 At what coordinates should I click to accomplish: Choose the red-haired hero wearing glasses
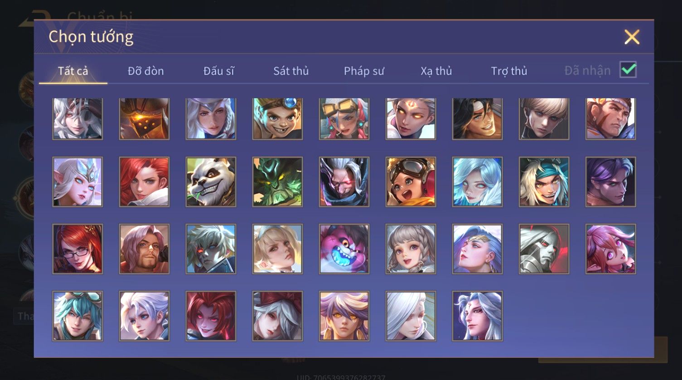[x=77, y=249]
